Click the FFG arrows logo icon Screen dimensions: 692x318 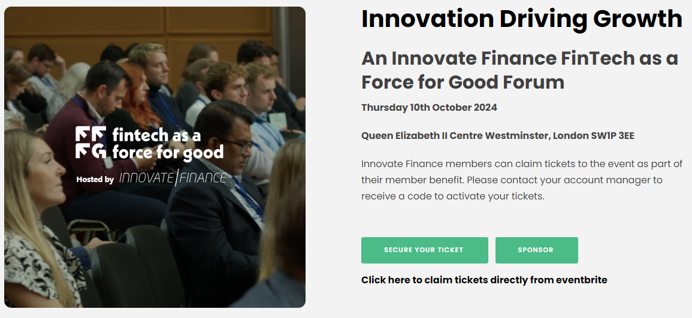(91, 142)
